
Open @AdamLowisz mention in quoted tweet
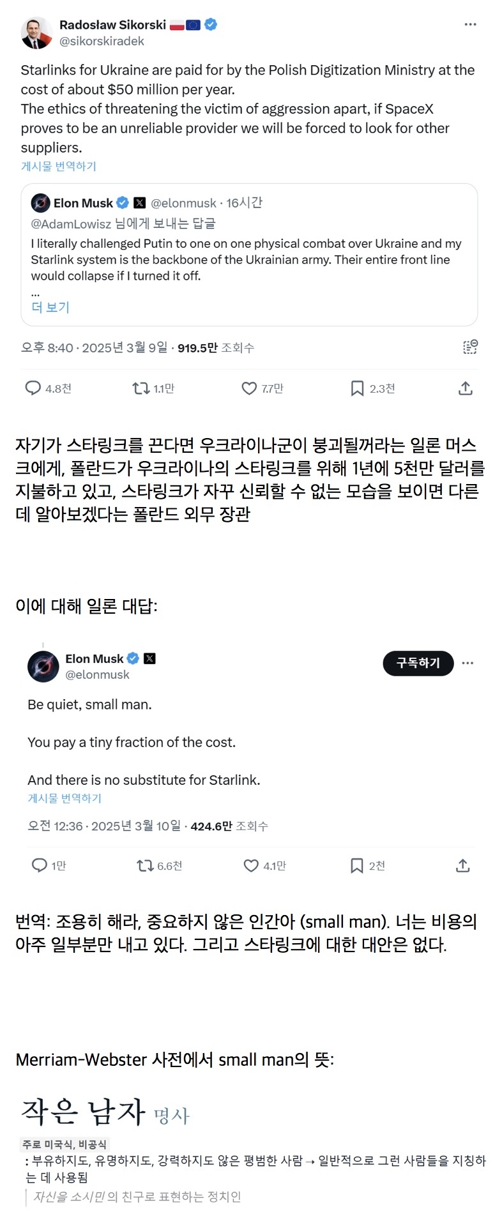[72, 224]
